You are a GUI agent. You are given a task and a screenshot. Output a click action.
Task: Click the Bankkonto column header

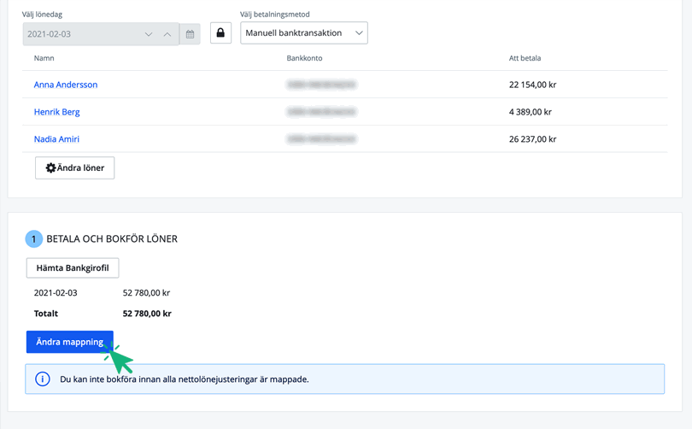(x=304, y=58)
